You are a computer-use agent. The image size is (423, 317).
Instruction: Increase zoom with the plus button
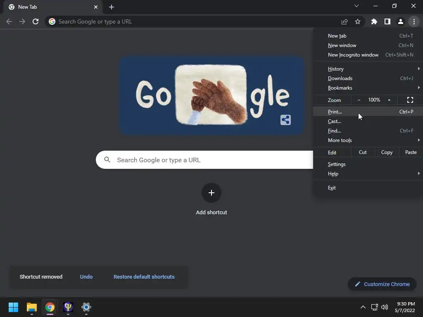pyautogui.click(x=389, y=100)
